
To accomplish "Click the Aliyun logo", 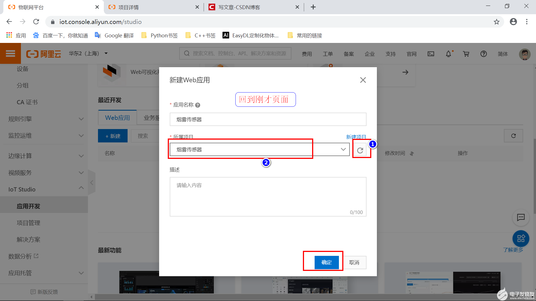I will 43,54.
